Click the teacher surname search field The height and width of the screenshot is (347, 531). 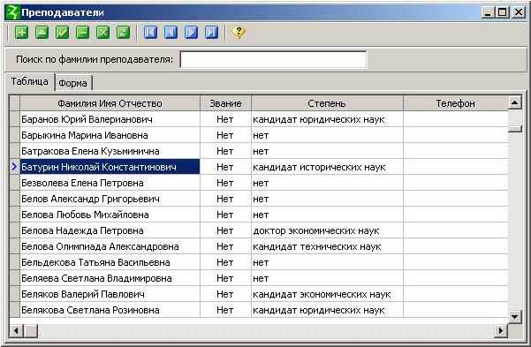click(x=273, y=60)
